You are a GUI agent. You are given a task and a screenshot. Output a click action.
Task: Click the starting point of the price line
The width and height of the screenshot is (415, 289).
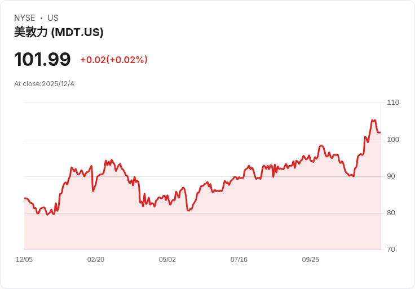[25, 198]
